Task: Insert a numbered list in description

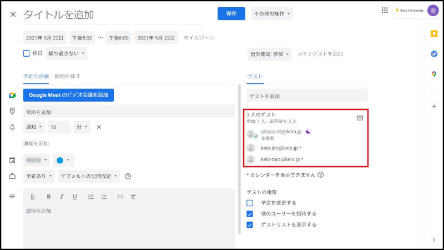Action: tap(90, 197)
